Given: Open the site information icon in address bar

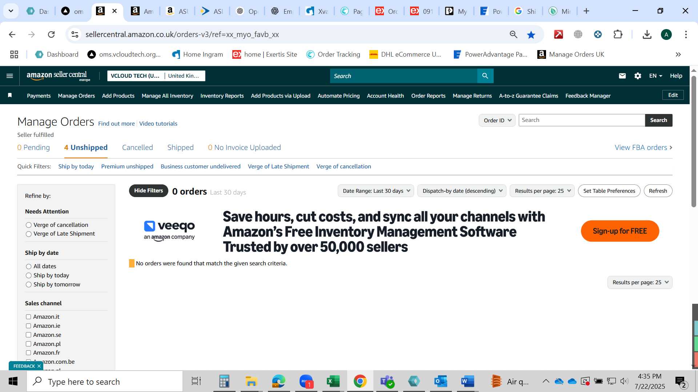Looking at the screenshot, I should tap(75, 34).
